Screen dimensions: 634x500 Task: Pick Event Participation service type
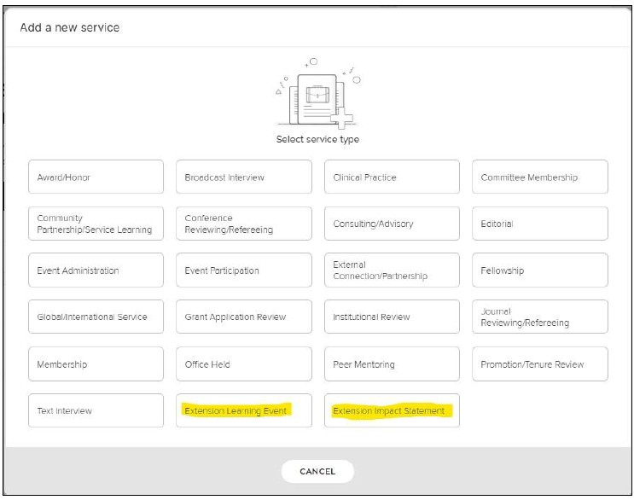click(243, 270)
